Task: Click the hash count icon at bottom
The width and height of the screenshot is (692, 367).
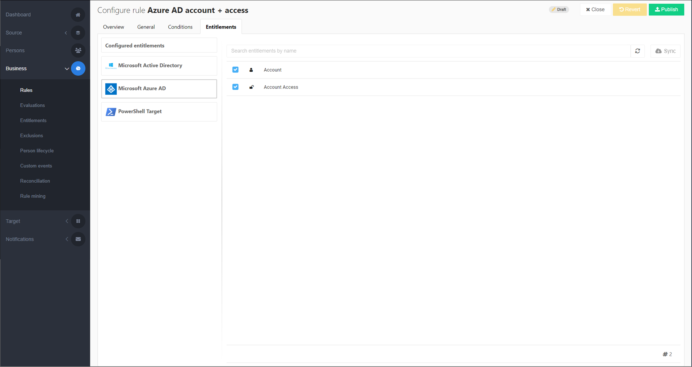Action: click(x=665, y=354)
